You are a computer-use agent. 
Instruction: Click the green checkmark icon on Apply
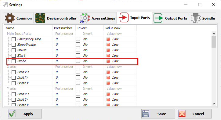[12, 114]
